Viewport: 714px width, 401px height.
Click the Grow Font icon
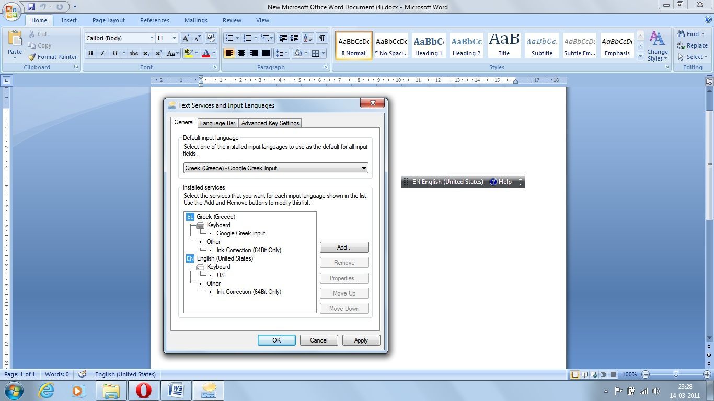(185, 38)
